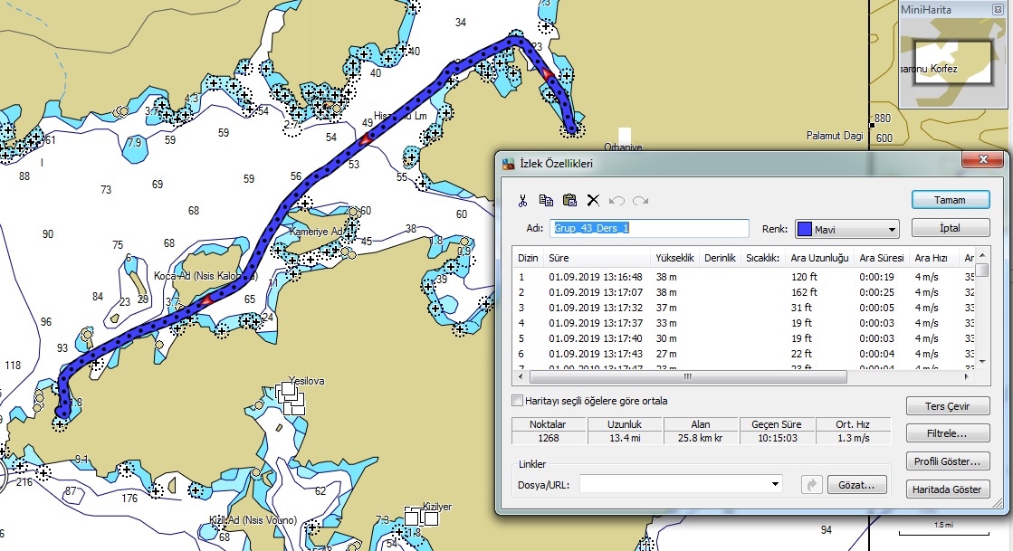Select track point row 13:17:32
Viewport: 1013px width, 551px height.
pos(743,308)
